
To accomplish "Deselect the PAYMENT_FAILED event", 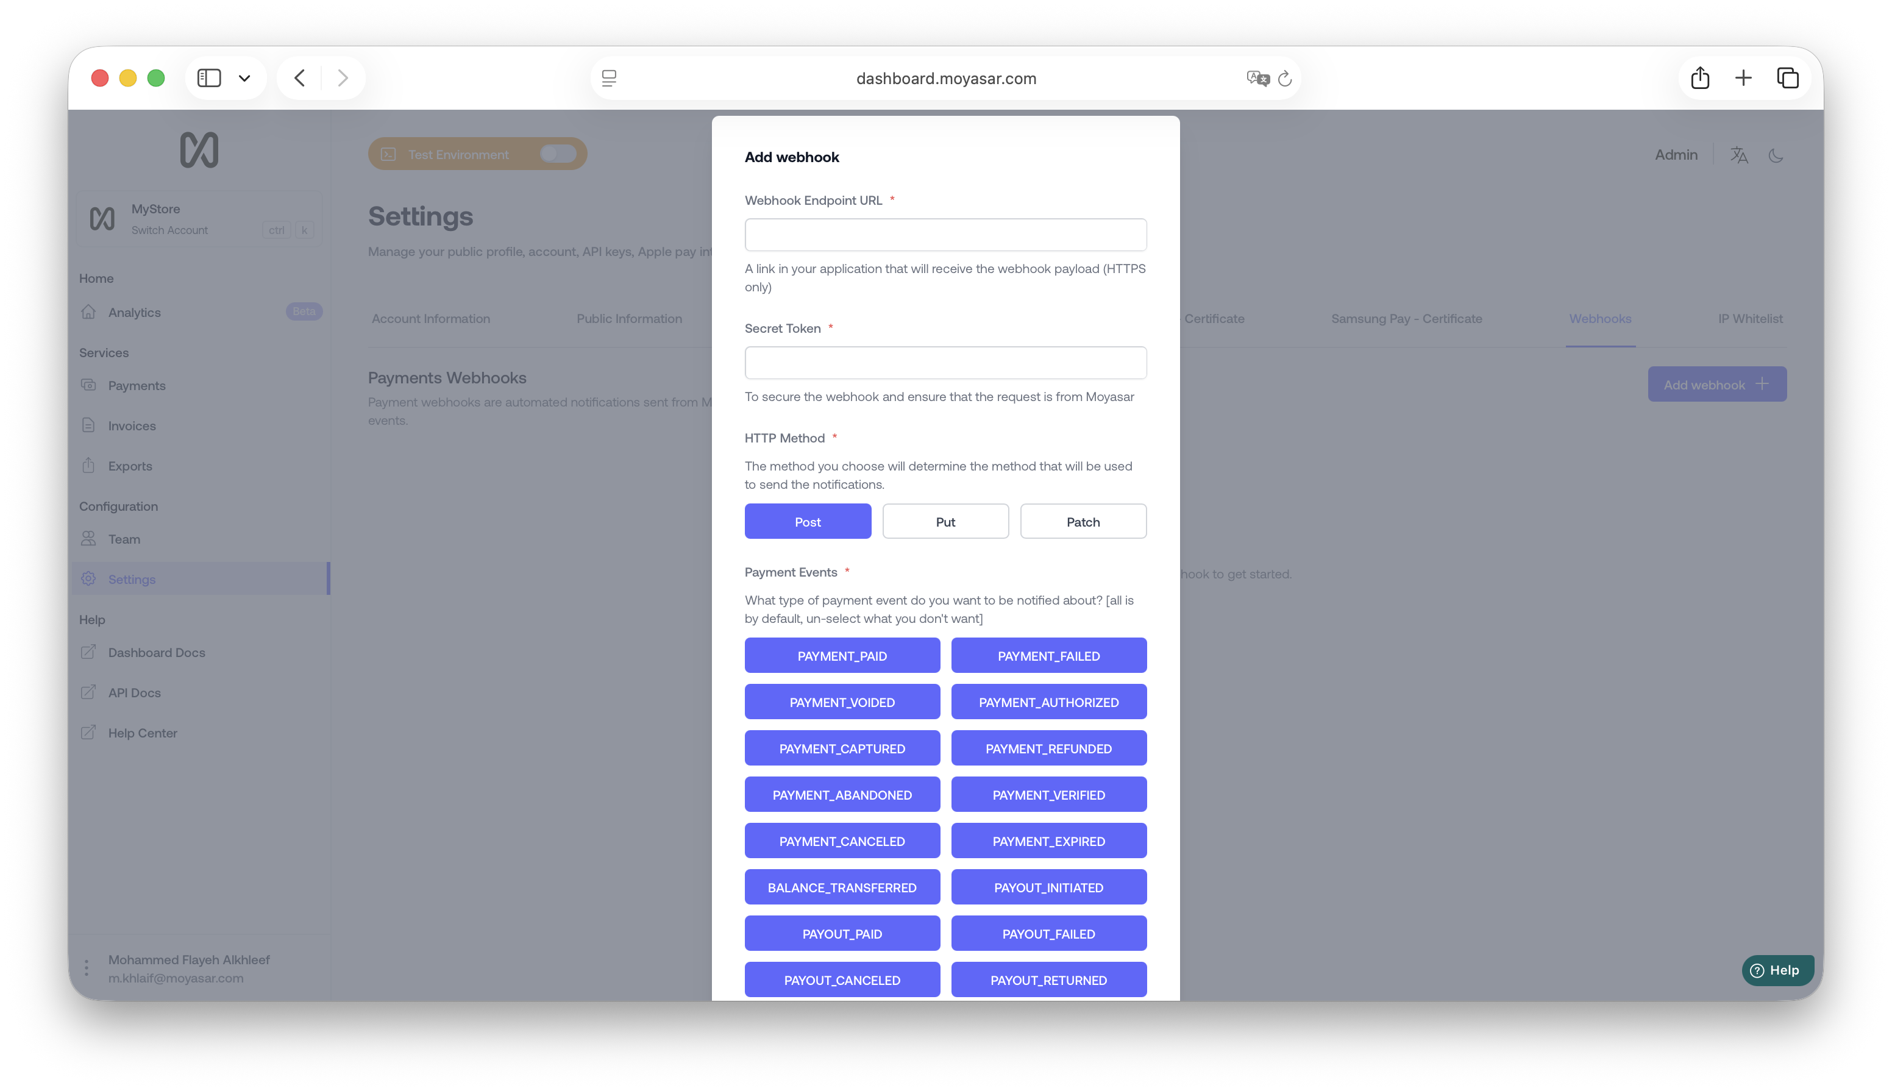I will (x=1048, y=656).
